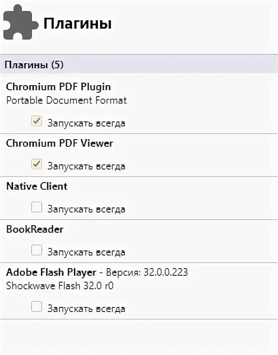The height and width of the screenshot is (355, 278).
Task: Select the Плагины (5) section header
Action: pyautogui.click(x=34, y=65)
